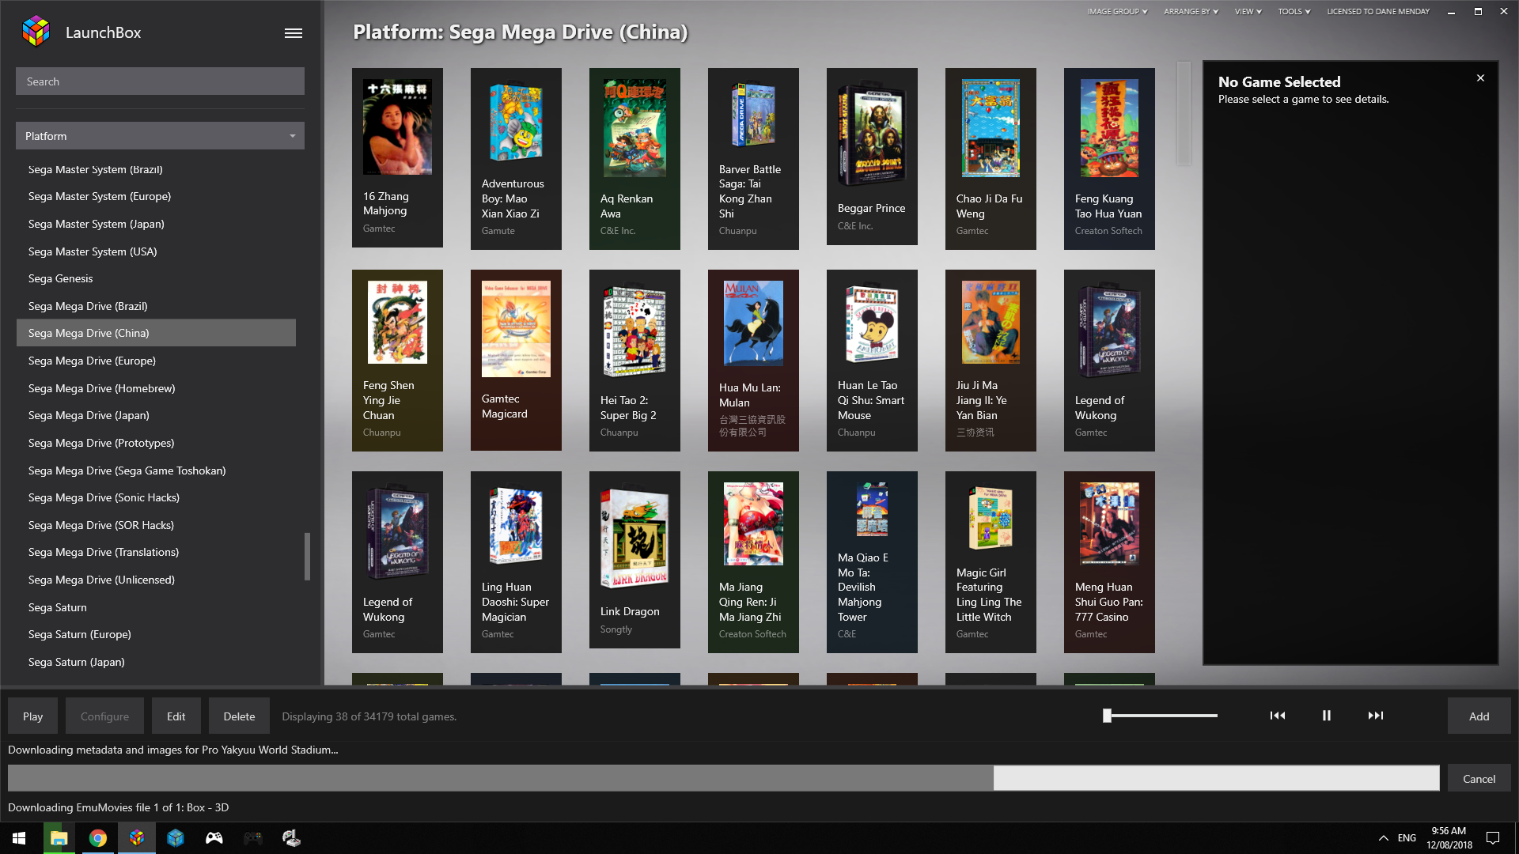Select Adventurous Boy: Mao Xian Xiao Zi
This screenshot has width=1519, height=854.
pos(516,159)
